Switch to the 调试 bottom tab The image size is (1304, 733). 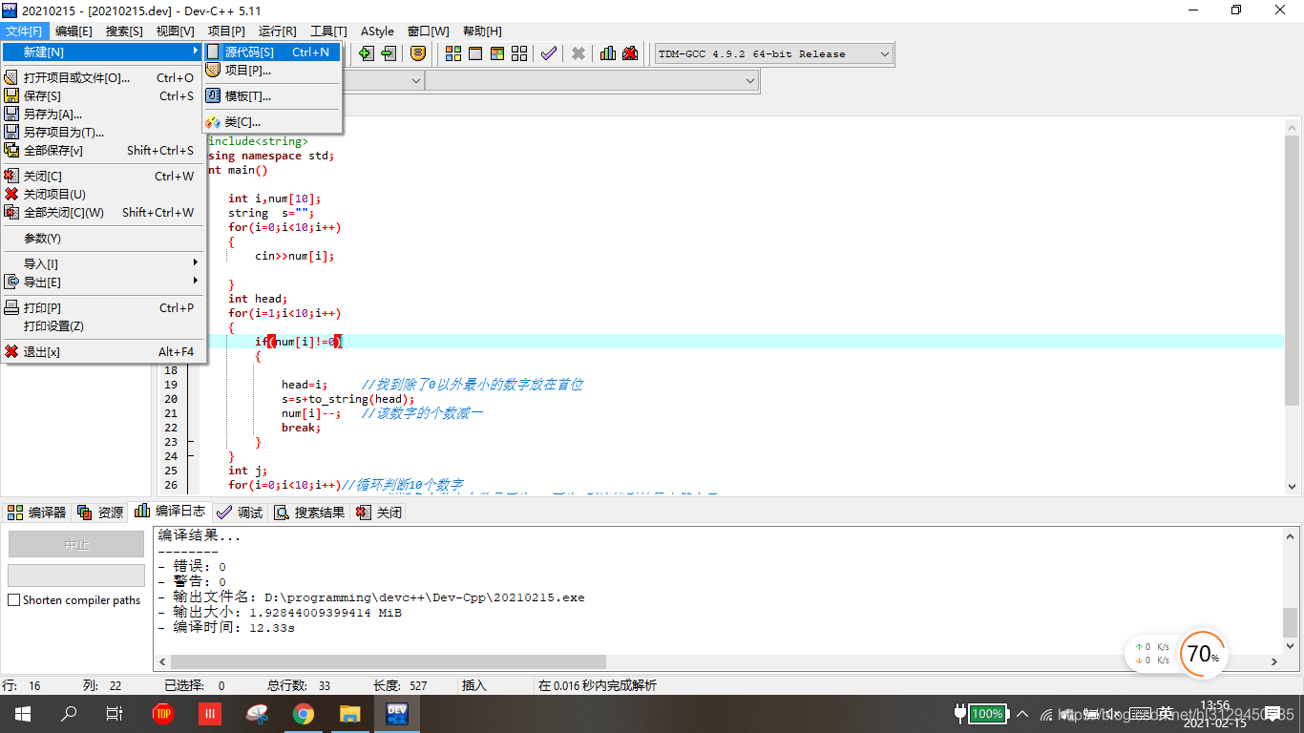click(240, 513)
